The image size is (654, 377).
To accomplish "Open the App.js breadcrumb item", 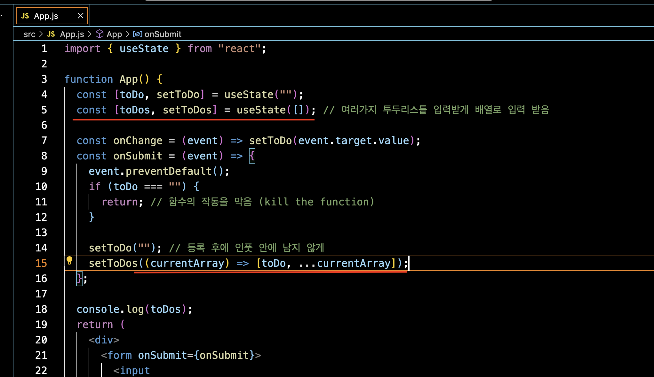I will coord(72,34).
